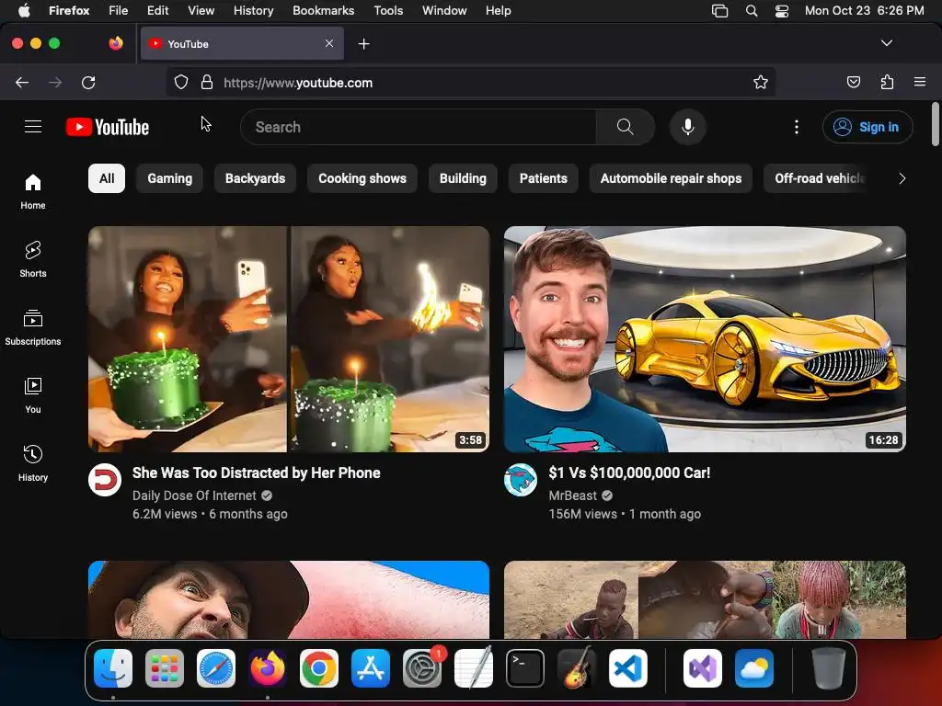Open video She Was Too Distracted title
This screenshot has width=942, height=706.
click(x=257, y=473)
